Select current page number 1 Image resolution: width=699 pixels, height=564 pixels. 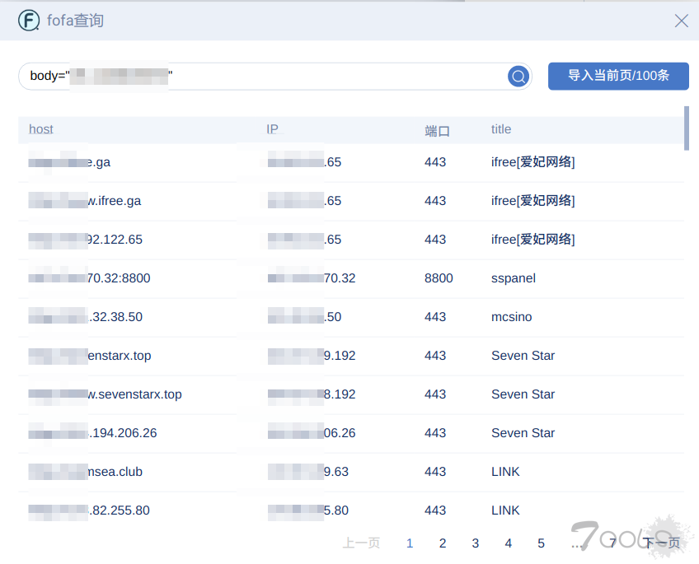tap(410, 543)
